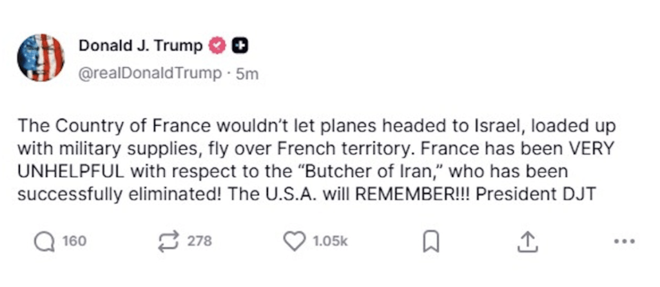Viewport: 660px width, 287px height.
Task: Open the three-dot more options menu
Action: point(625,242)
